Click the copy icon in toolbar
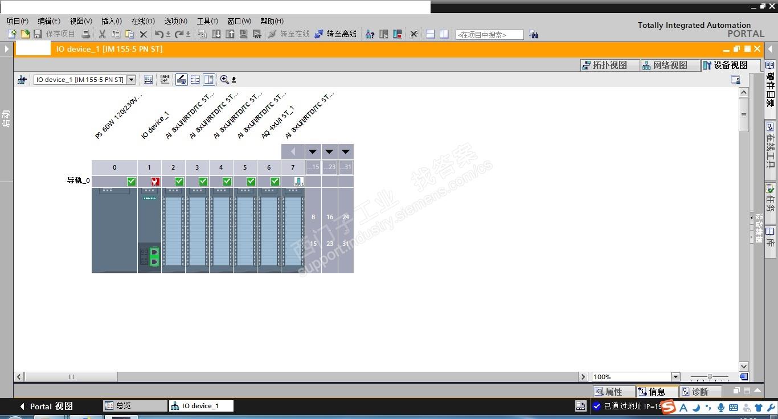Viewport: 778px width, 419px height. coord(116,34)
